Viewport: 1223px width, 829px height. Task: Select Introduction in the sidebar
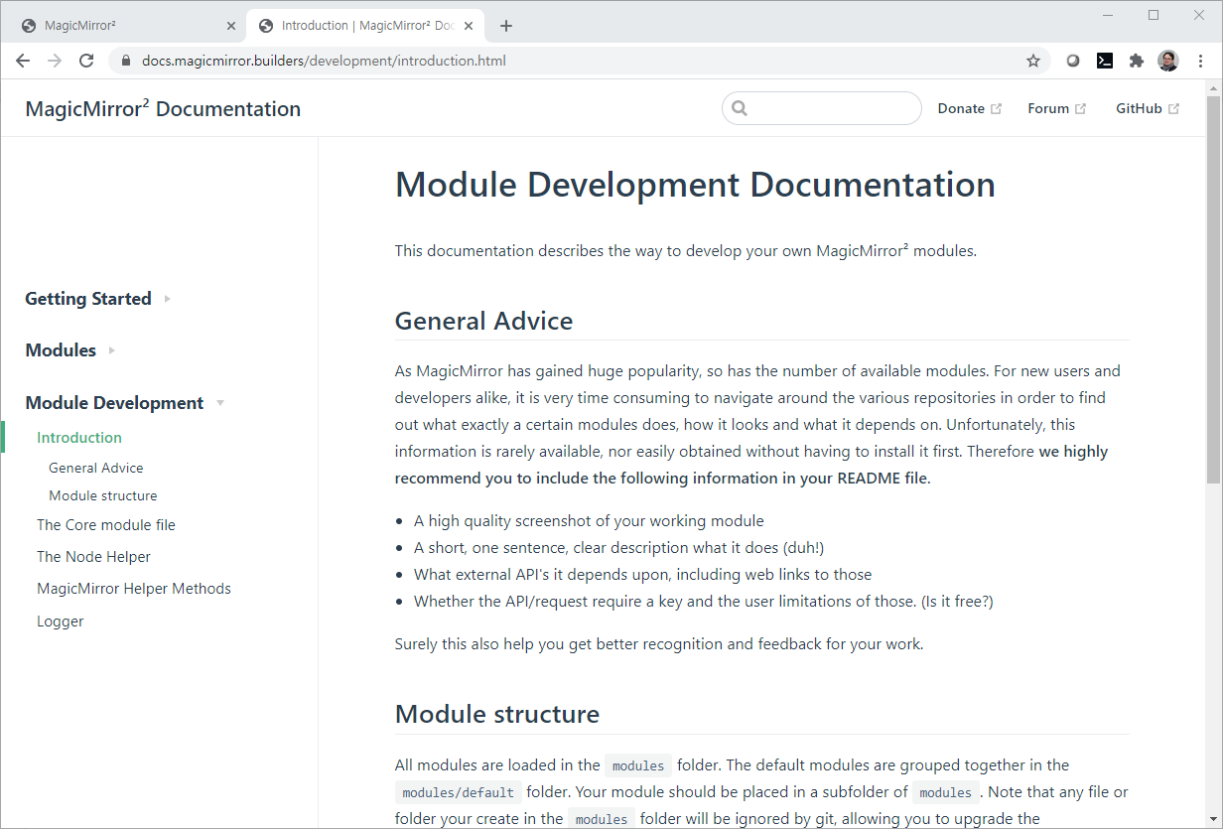(x=79, y=437)
